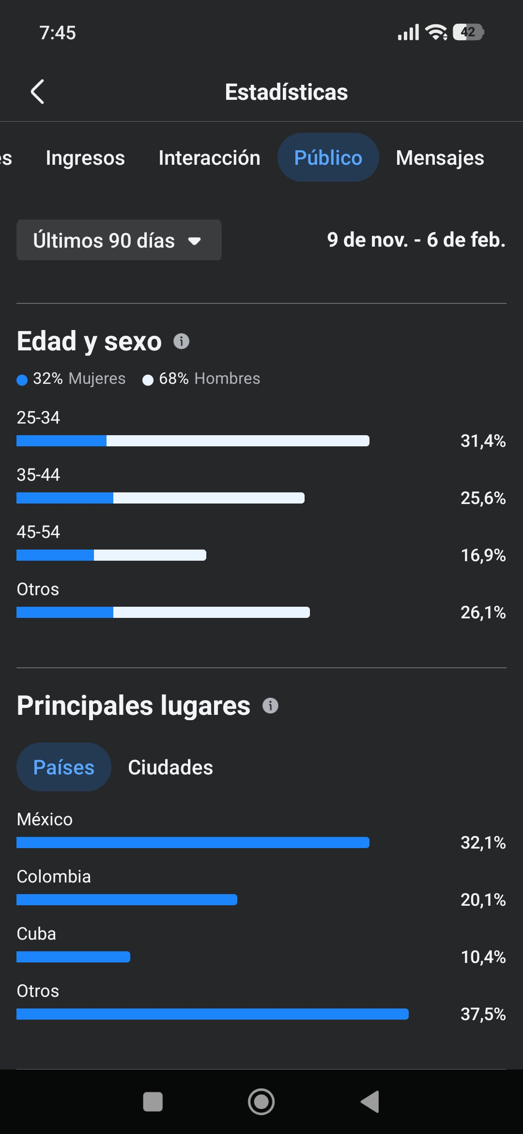Select the Público tab
This screenshot has height=1134, width=523.
[x=328, y=158]
